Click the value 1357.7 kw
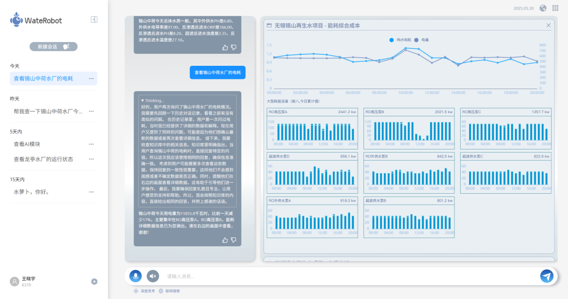The height and width of the screenshot is (299, 568). (541, 112)
